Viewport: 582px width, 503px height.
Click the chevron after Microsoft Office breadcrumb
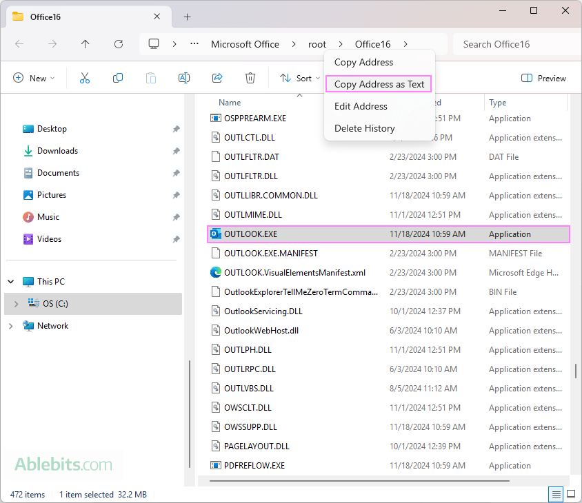point(294,44)
